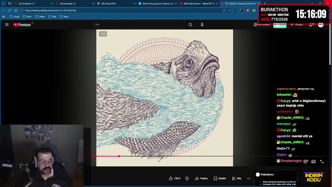
Task: Click egosh34 chat message mental etti ya
Action: (x=294, y=136)
